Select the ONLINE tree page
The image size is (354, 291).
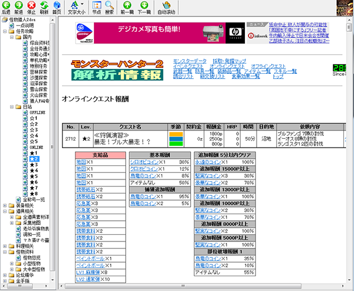tap(37, 148)
